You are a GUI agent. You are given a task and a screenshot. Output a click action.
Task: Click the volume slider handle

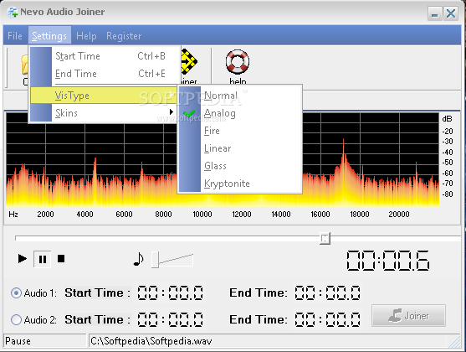(155, 260)
